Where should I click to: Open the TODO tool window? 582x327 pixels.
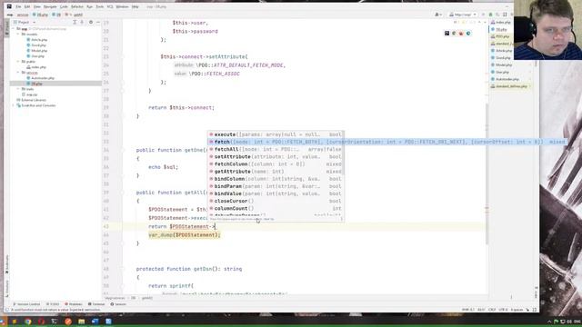click(53, 304)
